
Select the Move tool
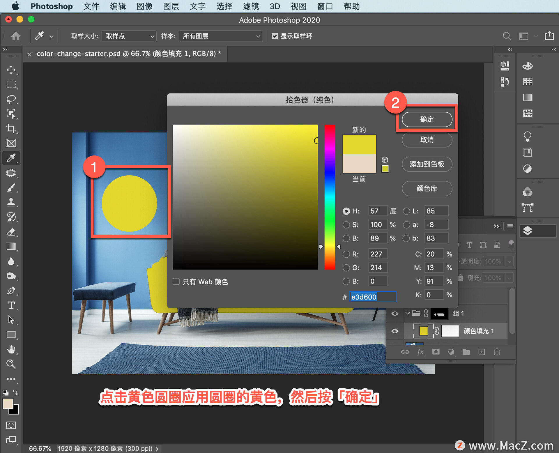click(x=11, y=70)
